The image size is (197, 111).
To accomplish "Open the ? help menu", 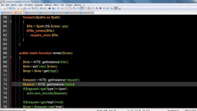I will 83,5.
